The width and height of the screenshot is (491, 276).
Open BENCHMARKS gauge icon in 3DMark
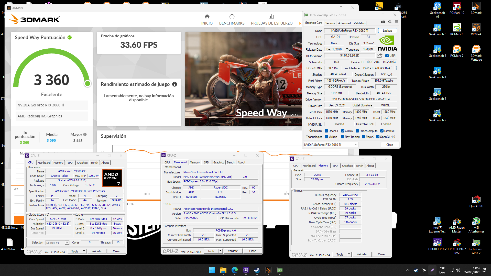(232, 17)
